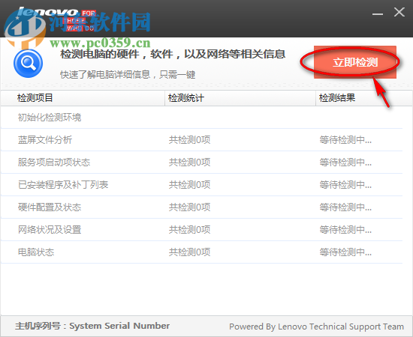Click the 主机序列号 System Serial Number text
413x337 pixels.
tap(92, 326)
